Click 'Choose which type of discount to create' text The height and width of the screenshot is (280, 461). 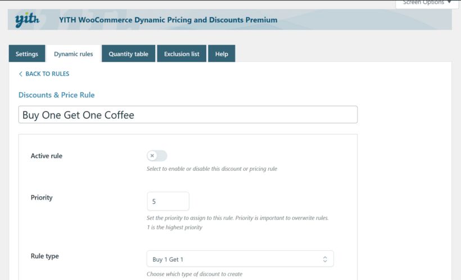[195, 274]
